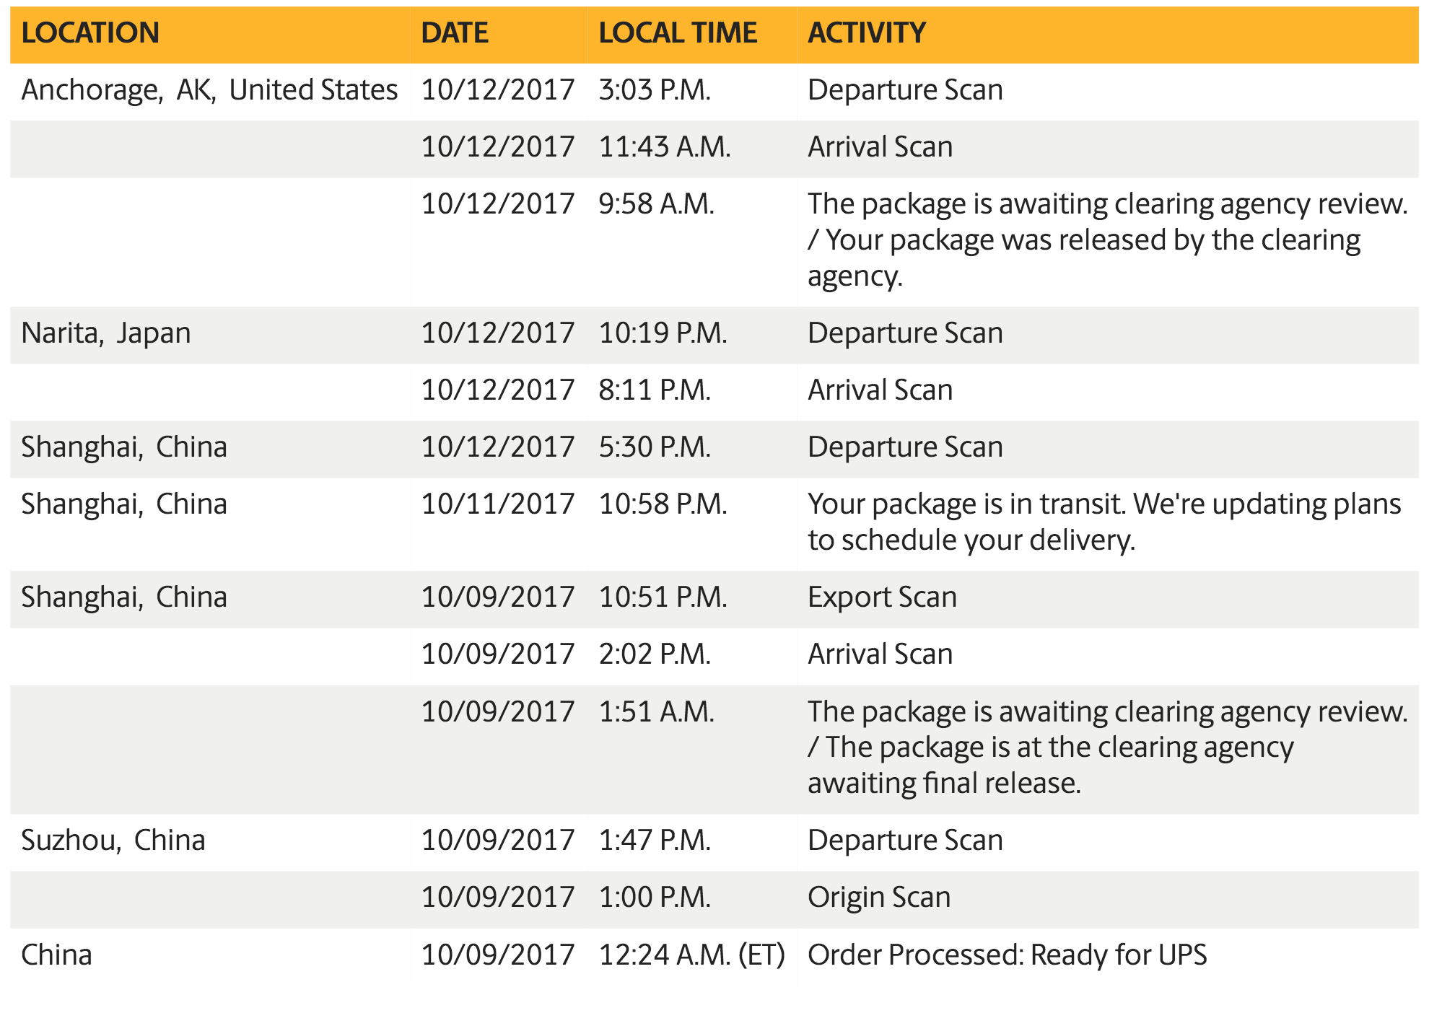
Task: Select the Origin Scan activity
Action: [879, 898]
